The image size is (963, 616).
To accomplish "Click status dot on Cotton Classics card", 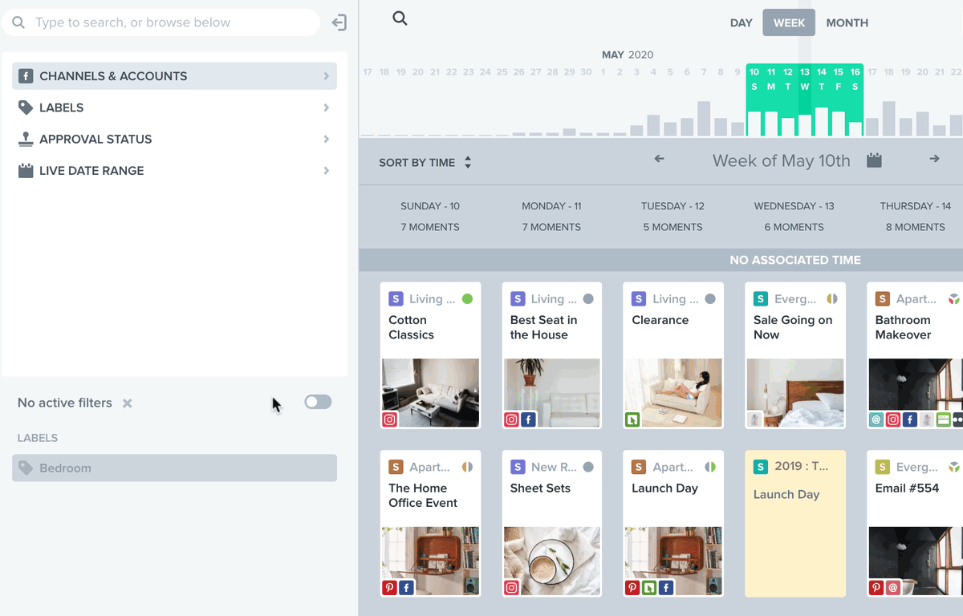I will point(467,299).
